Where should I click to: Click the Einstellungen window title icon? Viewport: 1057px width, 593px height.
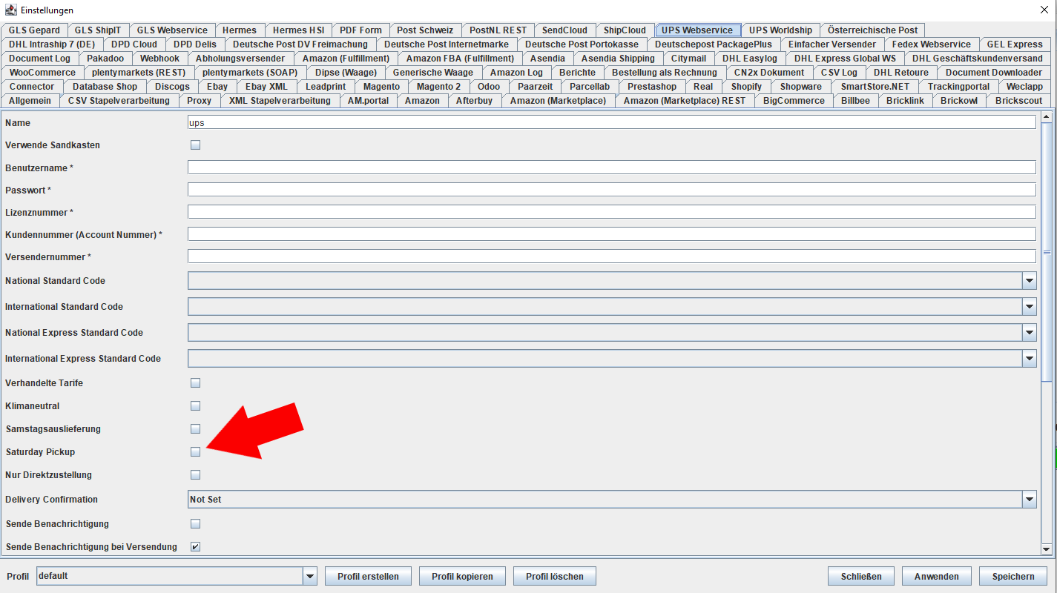10,10
